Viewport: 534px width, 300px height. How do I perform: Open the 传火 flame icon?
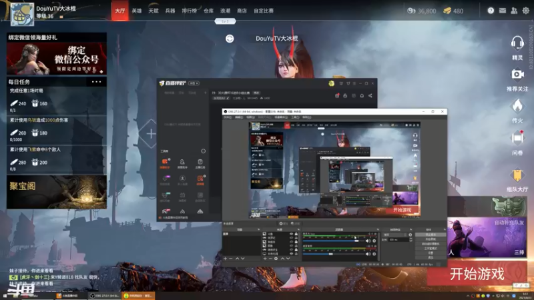coord(517,106)
